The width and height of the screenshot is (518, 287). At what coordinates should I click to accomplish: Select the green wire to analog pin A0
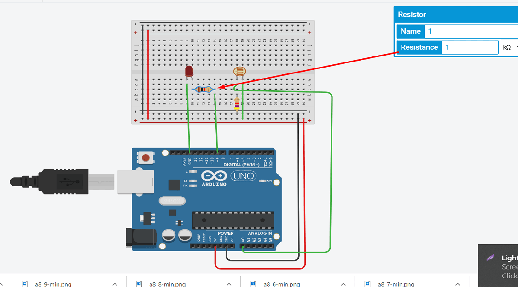[x=331, y=171]
